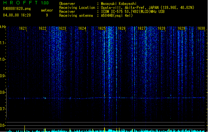Viewport: 208px width, 132px height.
Task: Click time marker 1626
Action: pos(122,28)
